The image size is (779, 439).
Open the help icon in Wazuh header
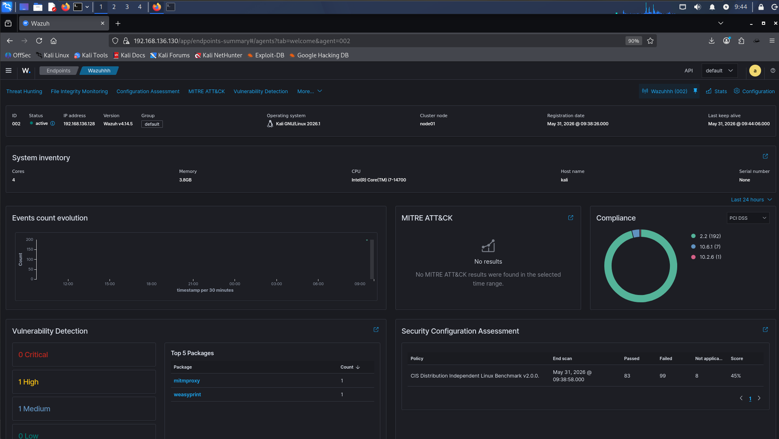point(773,70)
